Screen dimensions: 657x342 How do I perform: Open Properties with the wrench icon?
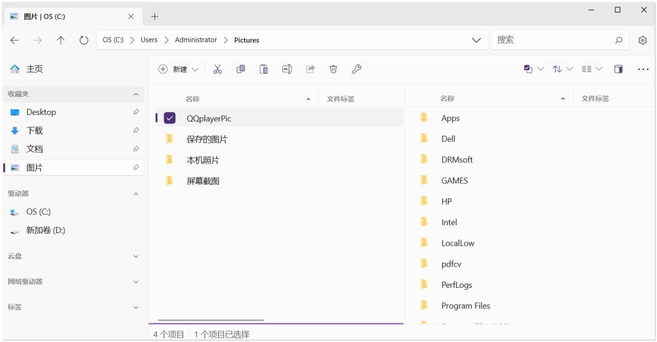356,69
